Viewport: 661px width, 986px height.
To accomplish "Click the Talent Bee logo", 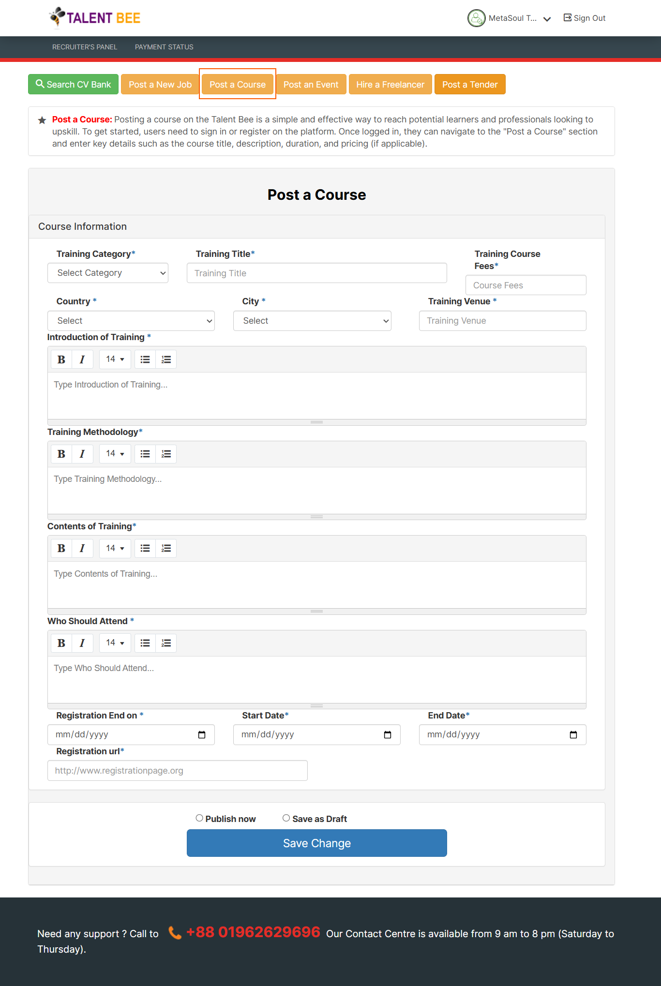I will [95, 18].
